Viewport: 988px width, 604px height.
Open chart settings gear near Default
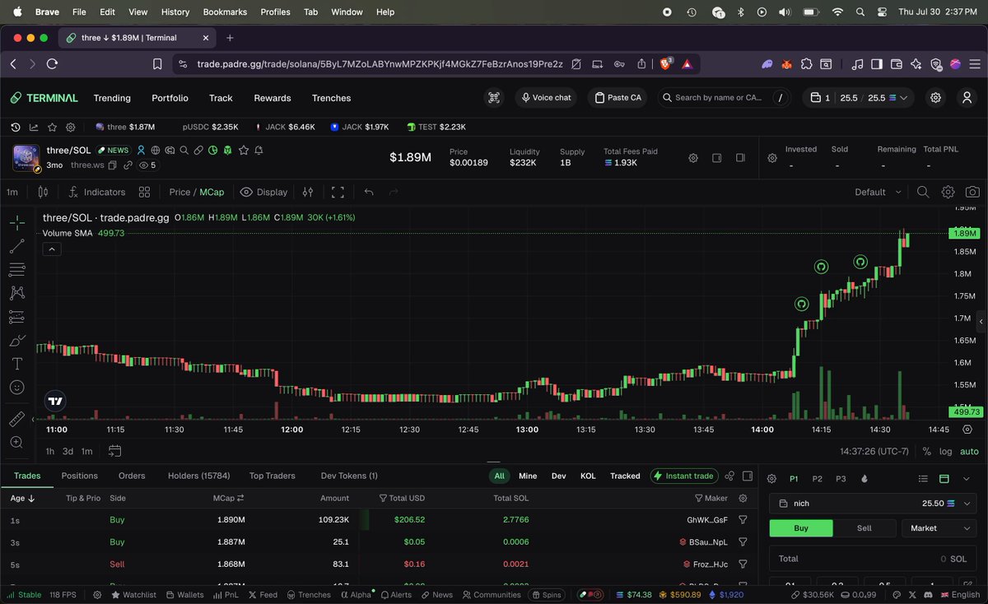[x=948, y=192]
